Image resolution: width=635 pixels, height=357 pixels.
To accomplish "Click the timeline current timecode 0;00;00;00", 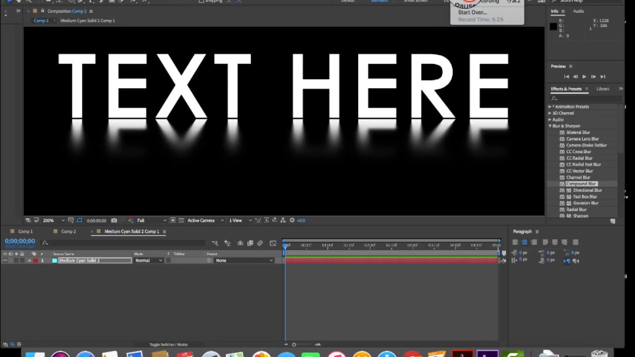I will click(x=20, y=241).
